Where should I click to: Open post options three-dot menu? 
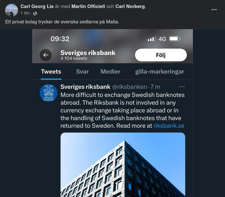(214, 10)
